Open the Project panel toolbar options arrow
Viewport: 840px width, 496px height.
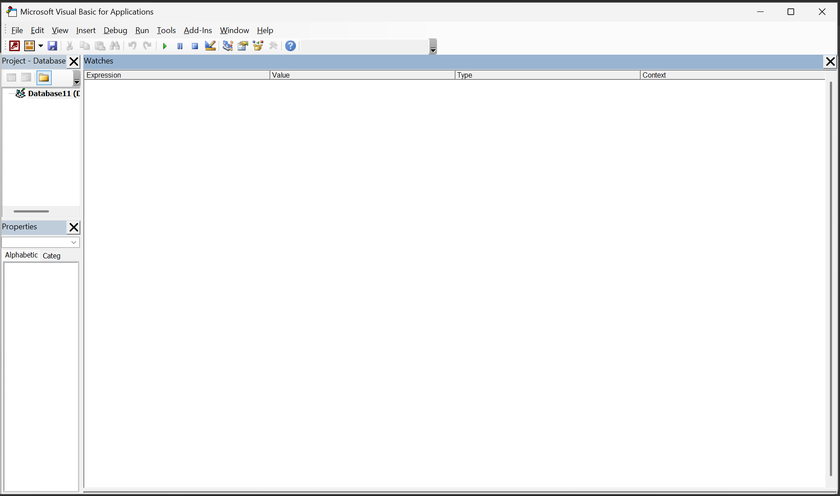[x=77, y=78]
